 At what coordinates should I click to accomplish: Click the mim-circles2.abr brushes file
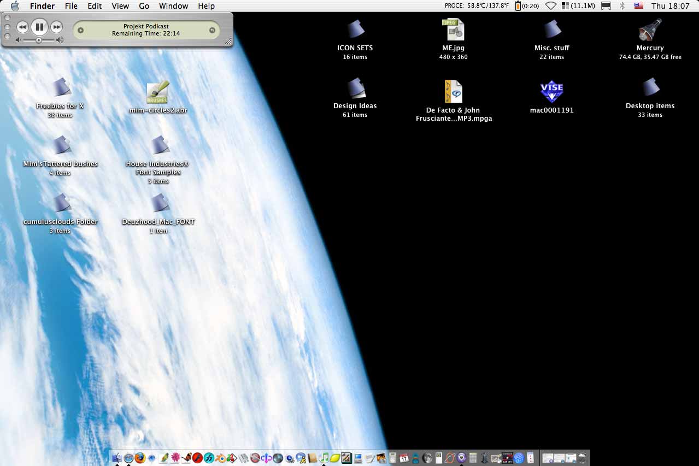click(158, 93)
